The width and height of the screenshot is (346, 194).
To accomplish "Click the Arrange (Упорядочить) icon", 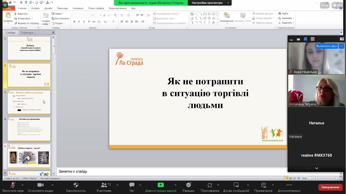I will 227,15.
